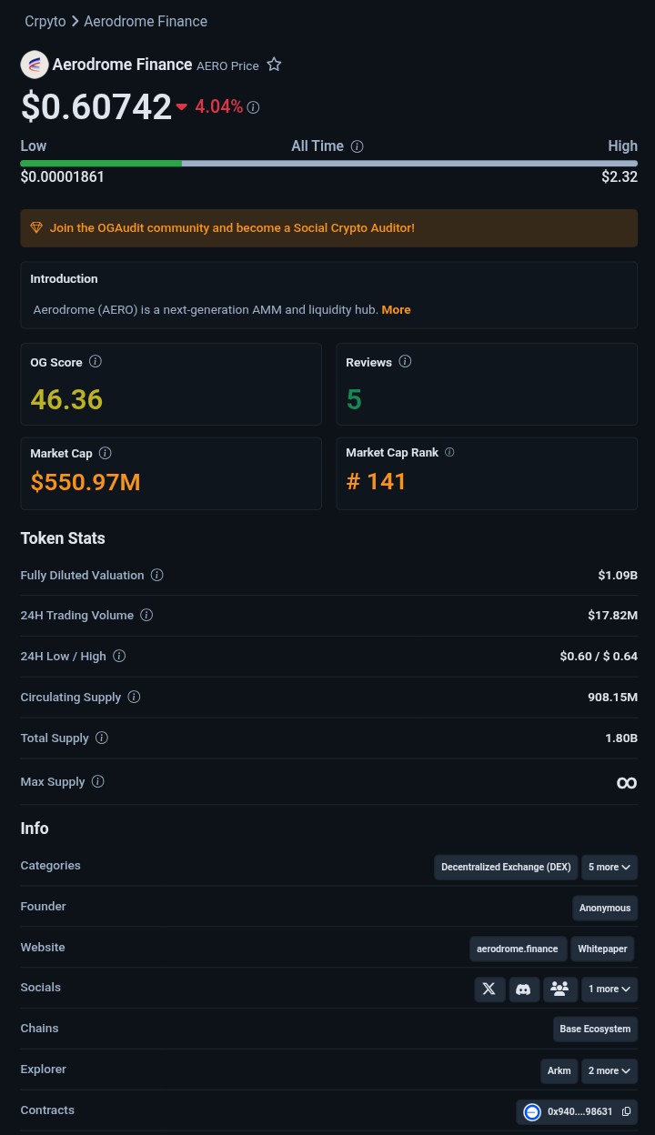655x1135 pixels.
Task: Click the Aerodrome Finance breadcrumb item
Action: tap(146, 21)
